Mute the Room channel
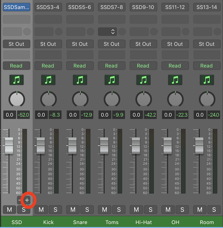Viewport: 223px width, 228px height. pos(200,209)
